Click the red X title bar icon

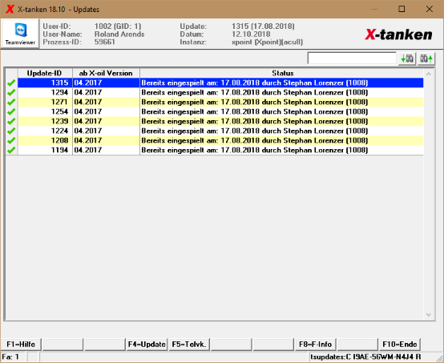10,9
